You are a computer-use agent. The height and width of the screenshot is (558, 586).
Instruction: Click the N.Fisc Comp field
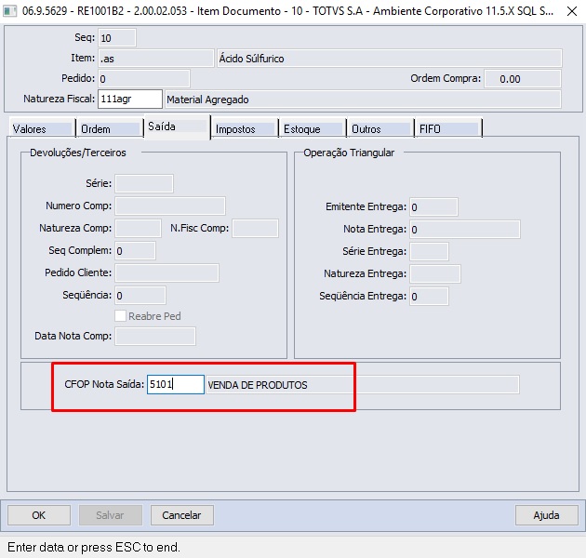coord(255,229)
